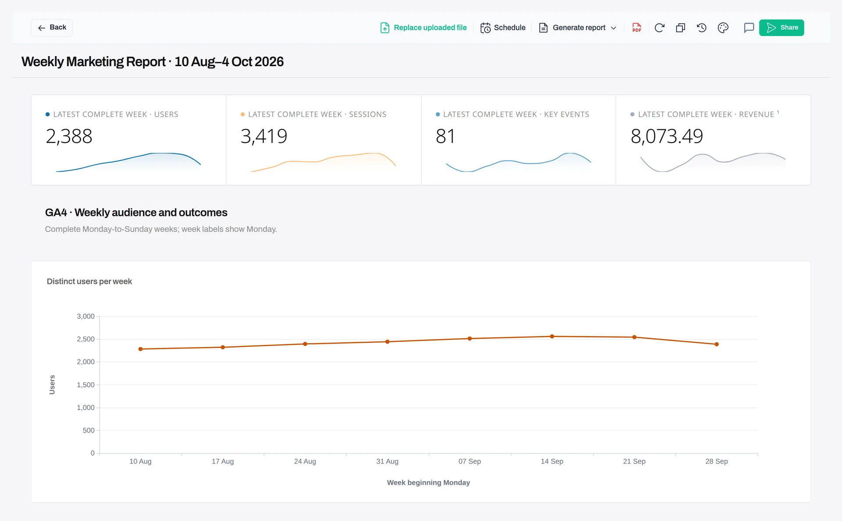Image resolution: width=842 pixels, height=521 pixels.
Task: Click the 21 Sep axis label
Action: tap(634, 461)
